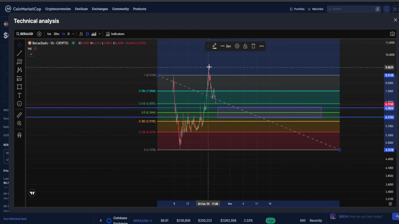Choose Bars chart style

(x=81, y=34)
